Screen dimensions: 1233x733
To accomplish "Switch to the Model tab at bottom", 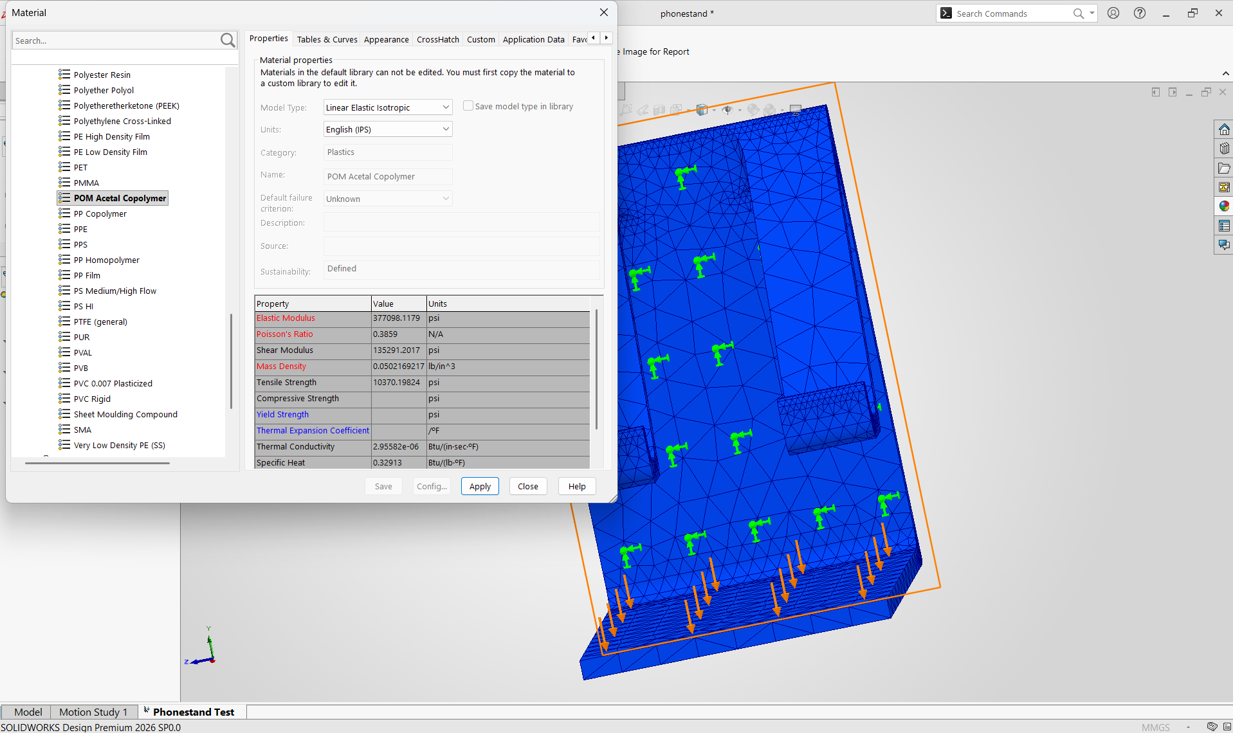I will (x=28, y=712).
